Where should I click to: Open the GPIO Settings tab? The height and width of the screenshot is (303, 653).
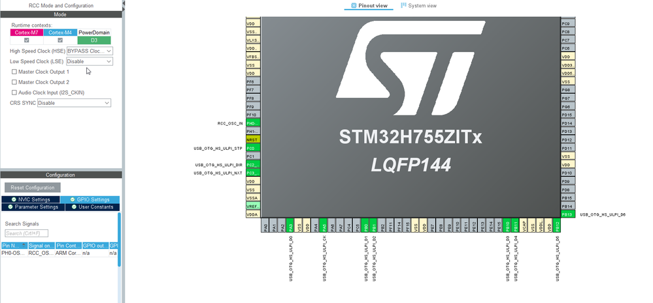point(90,199)
